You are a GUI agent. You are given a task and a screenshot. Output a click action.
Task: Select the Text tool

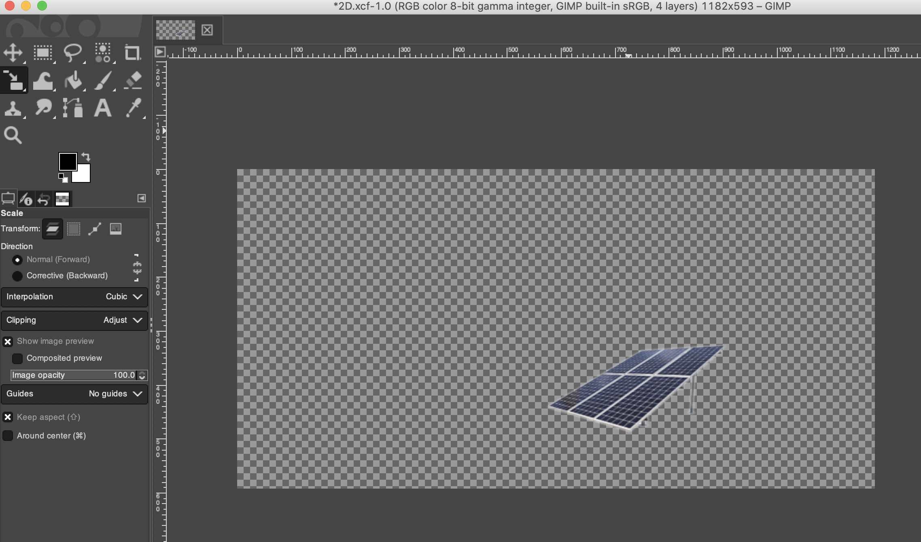(103, 108)
